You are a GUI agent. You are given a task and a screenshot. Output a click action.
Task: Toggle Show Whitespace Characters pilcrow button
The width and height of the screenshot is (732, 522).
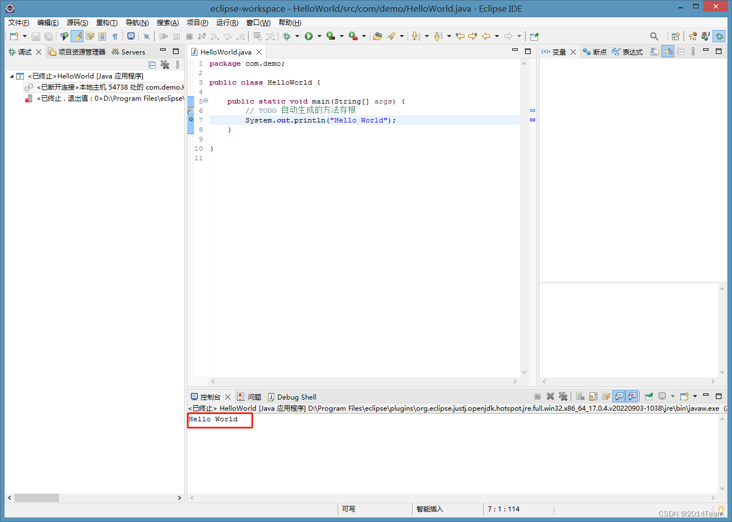pyautogui.click(x=115, y=36)
